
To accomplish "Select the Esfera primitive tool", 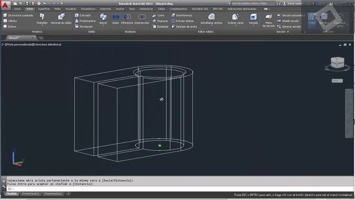I will click(10, 27).
